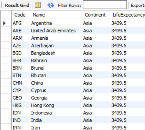Select the China name cell
This screenshot has height=130, width=145.
click(56, 83)
